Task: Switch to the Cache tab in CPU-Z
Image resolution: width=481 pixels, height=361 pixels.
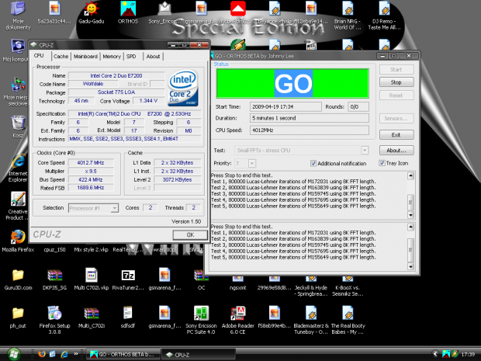Action: 61,57
